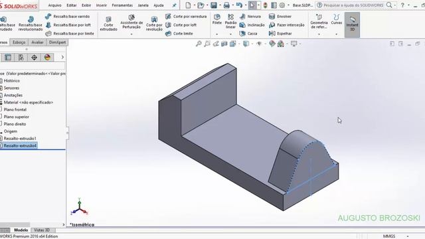Click Ressalto/Base por loft button
Image resolution: width=425 pixels, height=239 pixels.
68,25
